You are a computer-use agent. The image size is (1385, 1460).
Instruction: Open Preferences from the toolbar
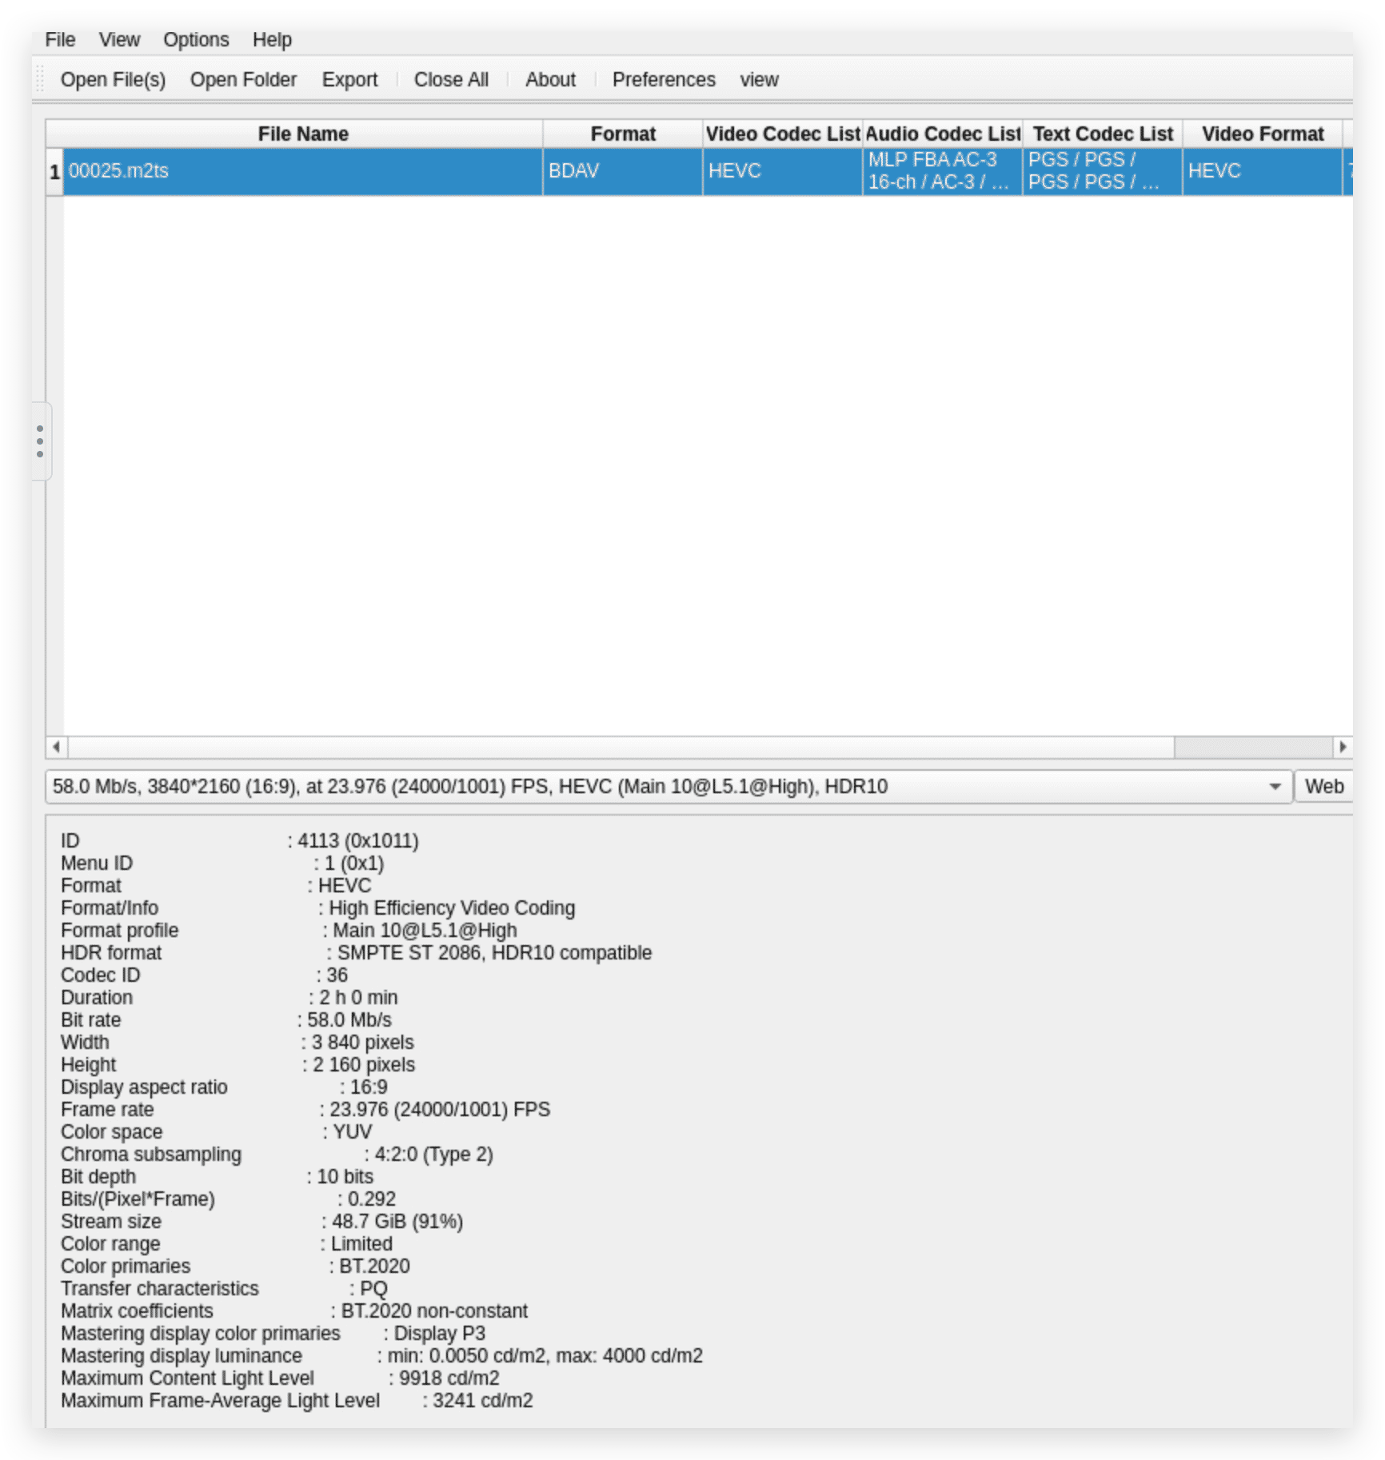(663, 80)
